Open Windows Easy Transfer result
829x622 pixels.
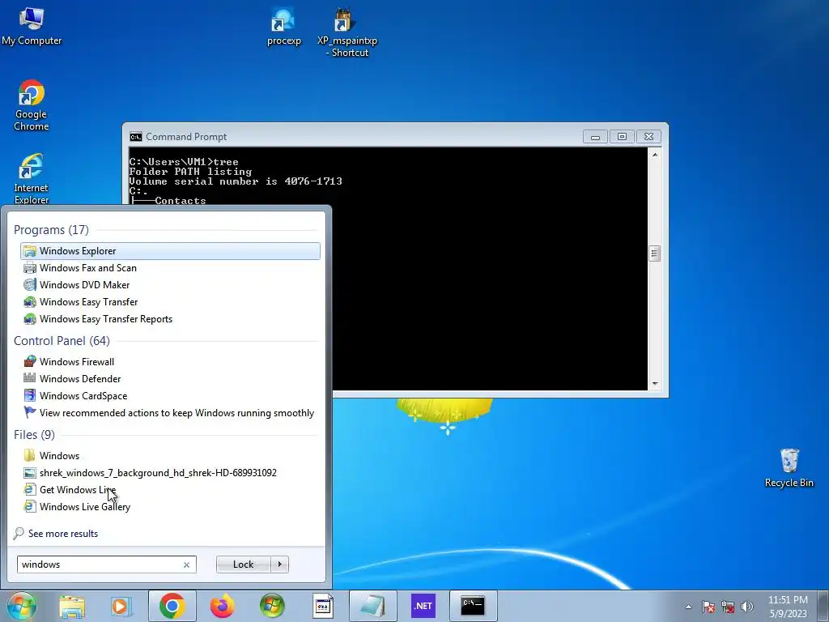tap(170, 301)
